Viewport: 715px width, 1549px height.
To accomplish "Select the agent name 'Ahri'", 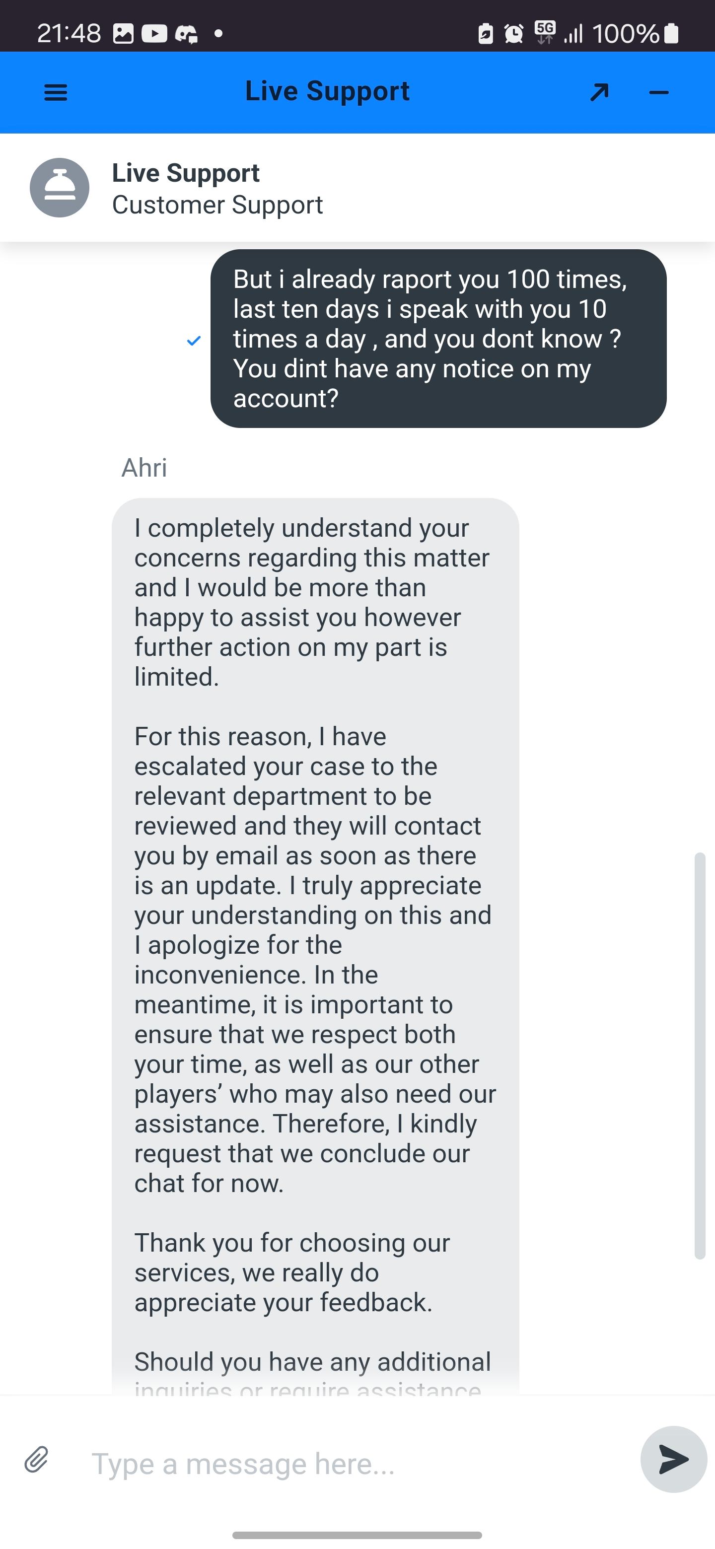I will [x=144, y=468].
